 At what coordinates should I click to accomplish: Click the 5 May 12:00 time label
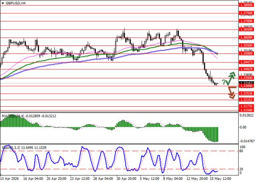tap(150, 179)
